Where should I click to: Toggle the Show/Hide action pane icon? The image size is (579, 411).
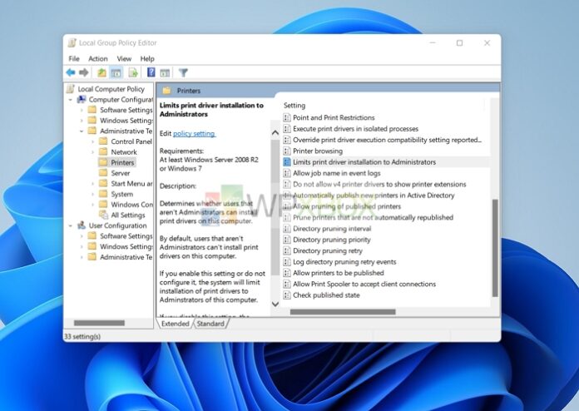(x=165, y=72)
